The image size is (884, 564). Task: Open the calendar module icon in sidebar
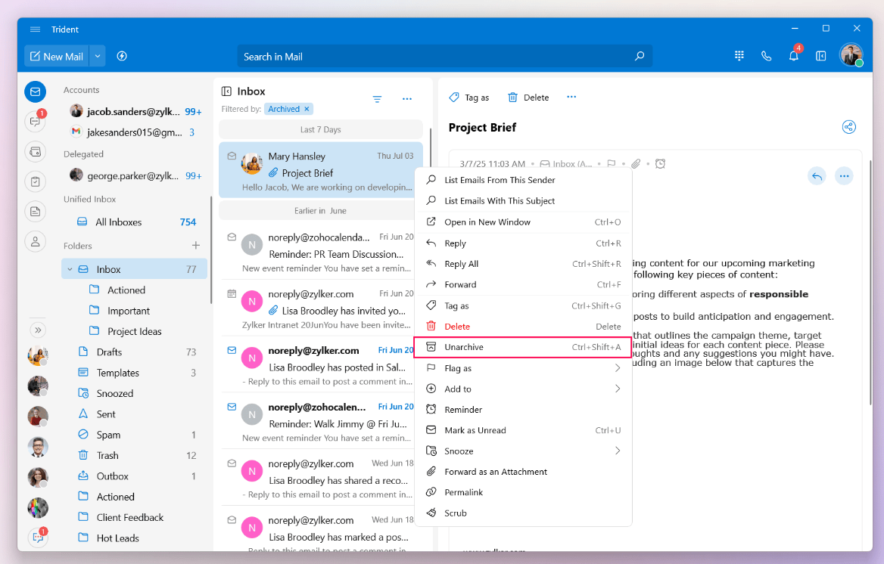pos(35,151)
